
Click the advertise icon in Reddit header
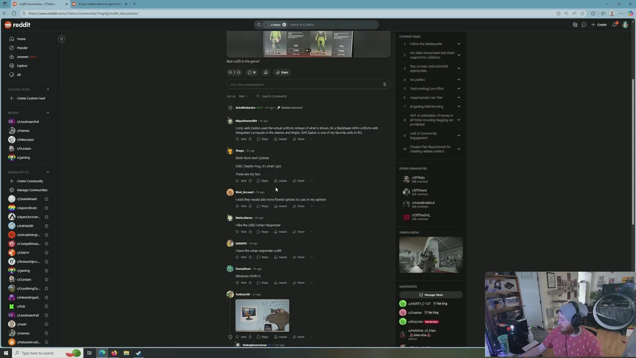tap(575, 24)
